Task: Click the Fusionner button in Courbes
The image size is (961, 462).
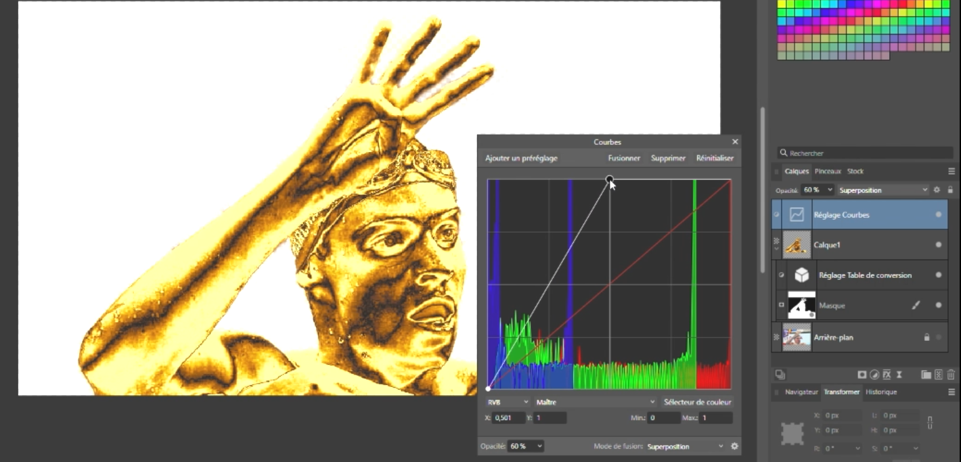Action: coord(624,158)
